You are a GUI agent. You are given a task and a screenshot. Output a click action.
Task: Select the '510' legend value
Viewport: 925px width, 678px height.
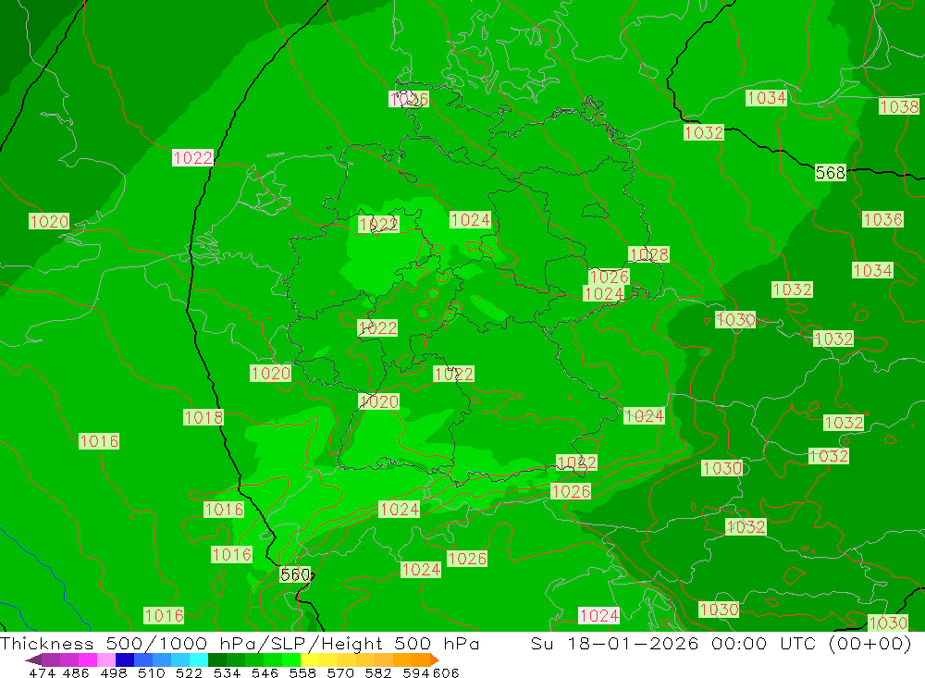pyautogui.click(x=151, y=672)
